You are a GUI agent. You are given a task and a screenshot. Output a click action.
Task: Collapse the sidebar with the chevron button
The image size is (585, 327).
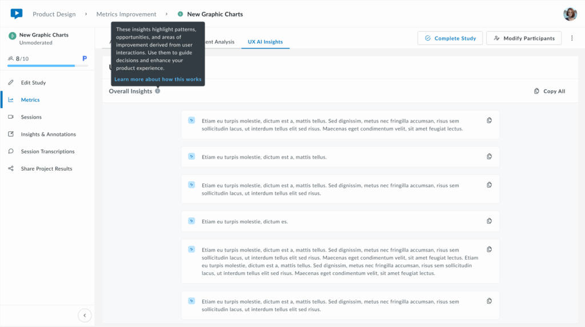tap(85, 315)
